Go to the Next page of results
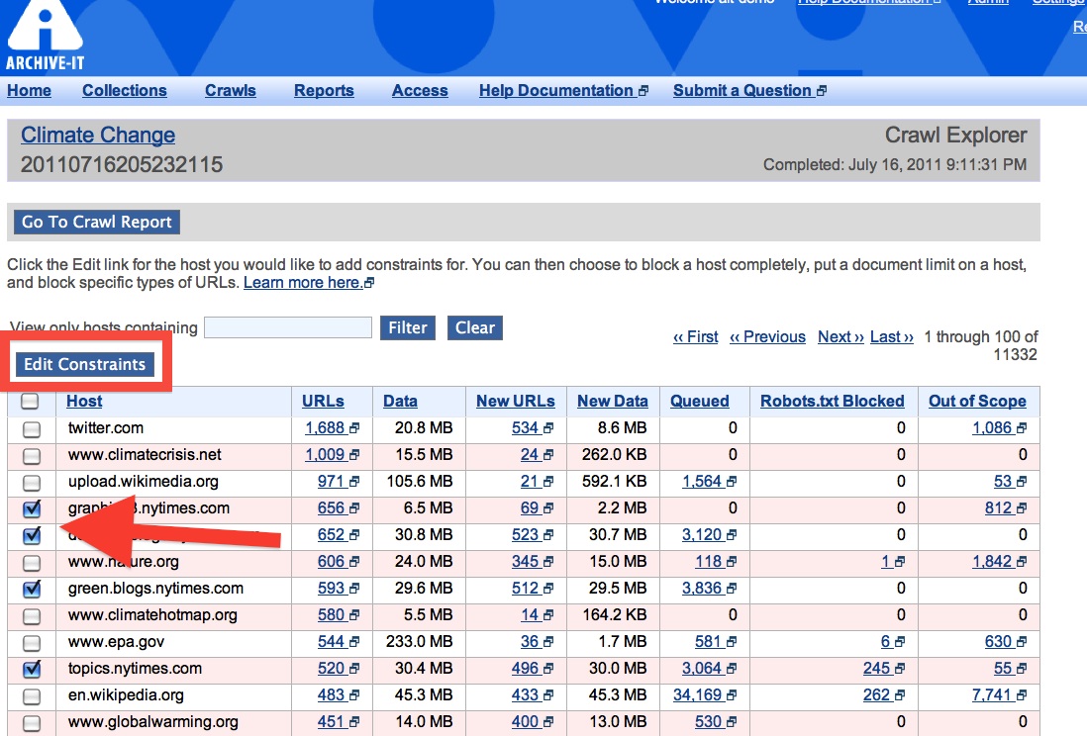The width and height of the screenshot is (1087, 736). [x=840, y=336]
